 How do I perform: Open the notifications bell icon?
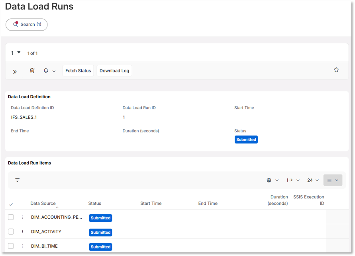[45, 70]
